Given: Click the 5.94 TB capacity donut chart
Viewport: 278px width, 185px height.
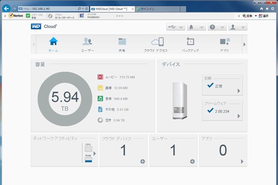Looking at the screenshot, I should 65,99.
